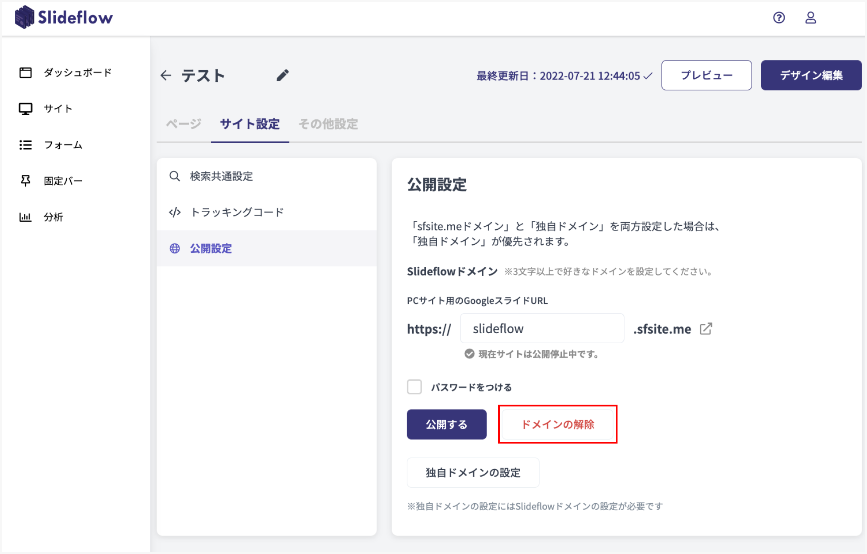
Task: Click the code icon beside トラッキングコード
Action: (175, 212)
